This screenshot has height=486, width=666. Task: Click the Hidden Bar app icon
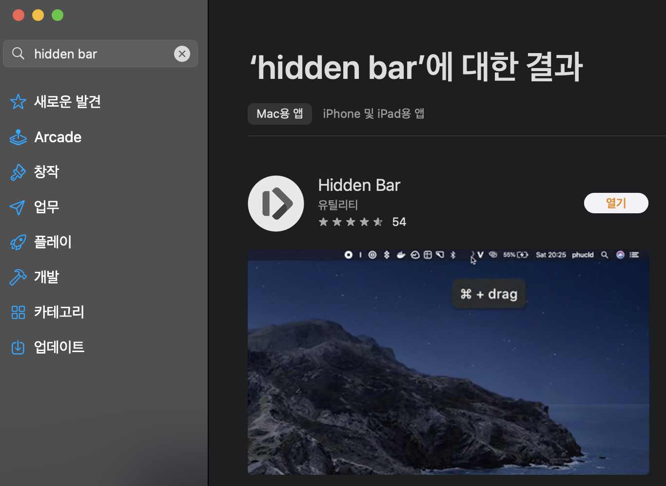[x=276, y=204]
